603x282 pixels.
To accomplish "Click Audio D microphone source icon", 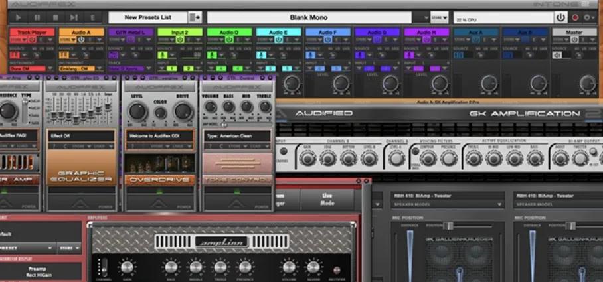I will 211,55.
